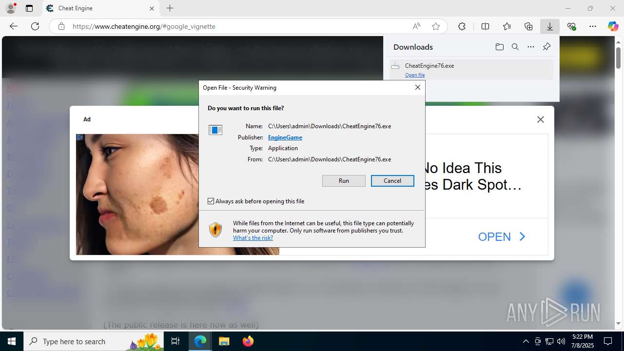Viewport: 624px width, 351px height.
Task: Open the Copilot sidebar icon
Action: point(613,26)
